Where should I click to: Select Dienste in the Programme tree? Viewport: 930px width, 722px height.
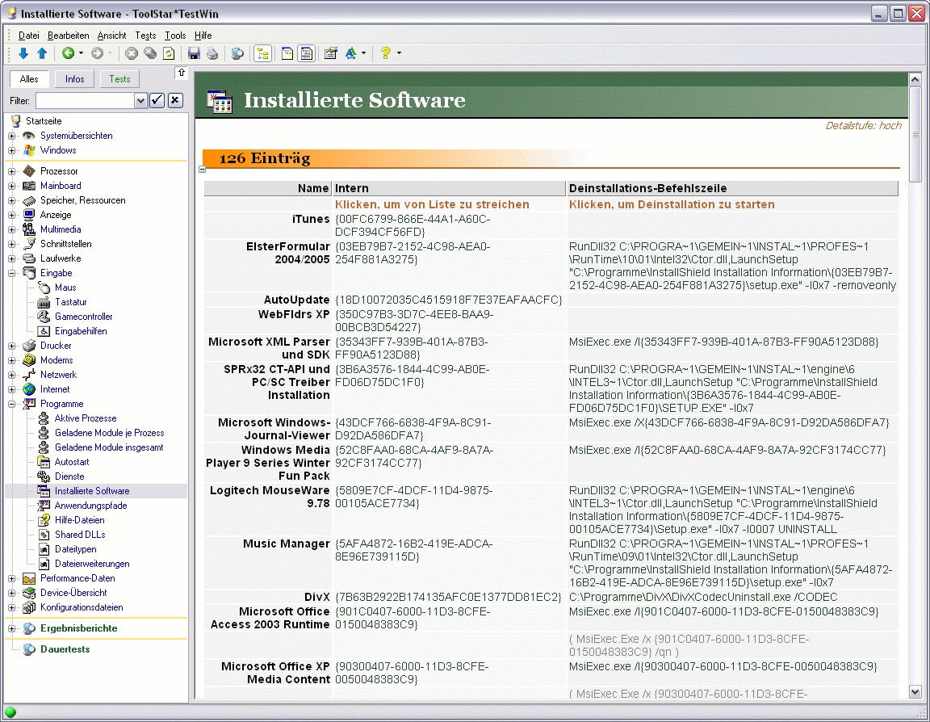tap(69, 476)
